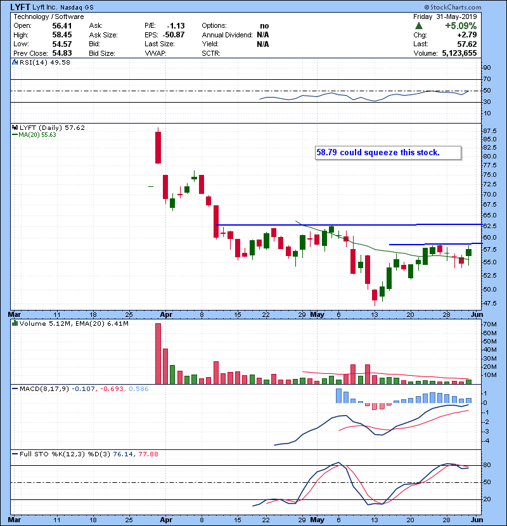Viewport: 507px width, 526px height.
Task: Click the Last price 57.62 in header
Action: 466,44
